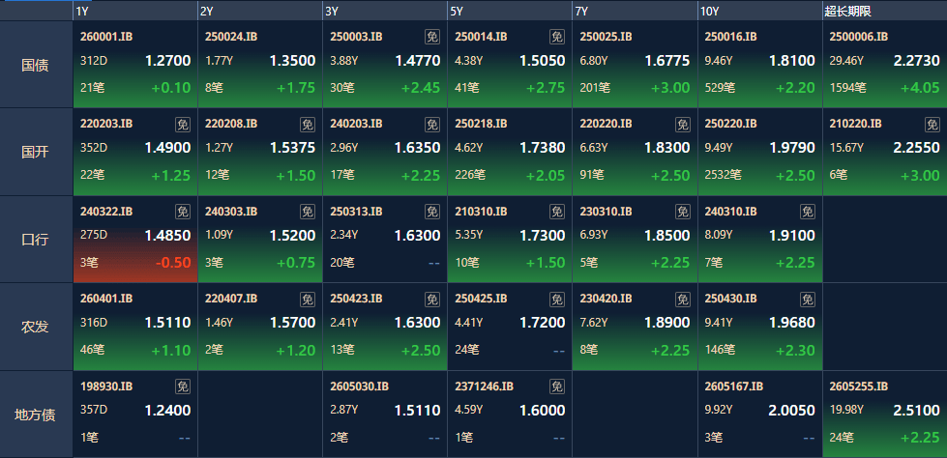Viewport: 947px width, 458px height.
Task: Choose the 超长期限 column header
Action: [844, 11]
